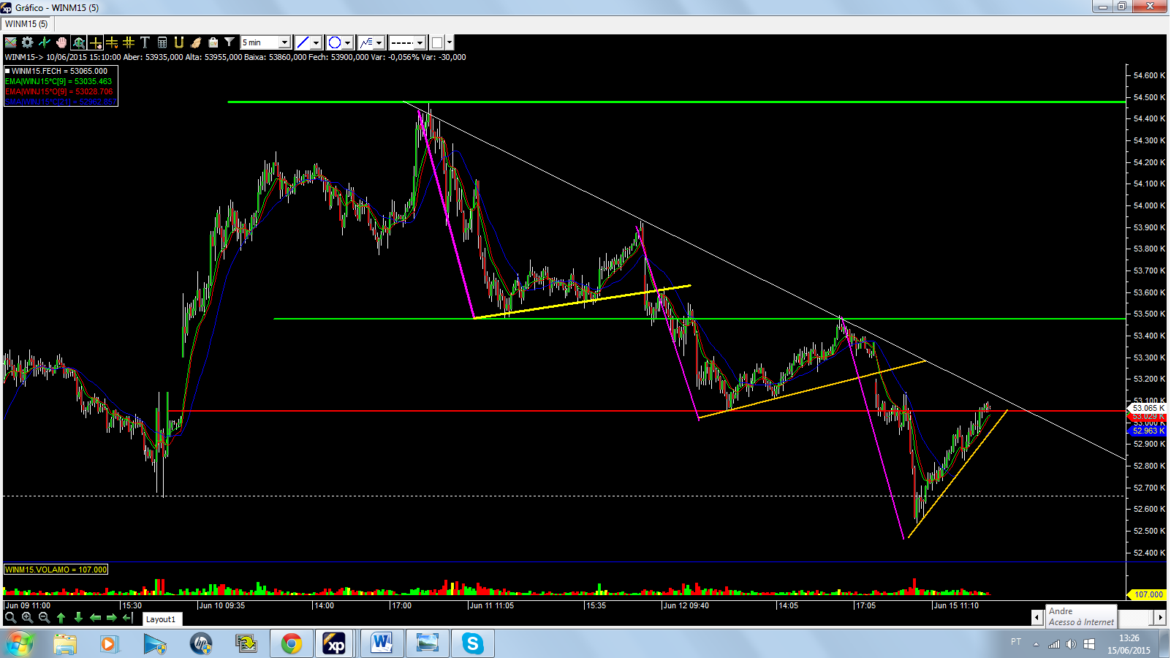This screenshot has height=658, width=1171.
Task: Select the blue circle shape tool
Action: tap(335, 42)
